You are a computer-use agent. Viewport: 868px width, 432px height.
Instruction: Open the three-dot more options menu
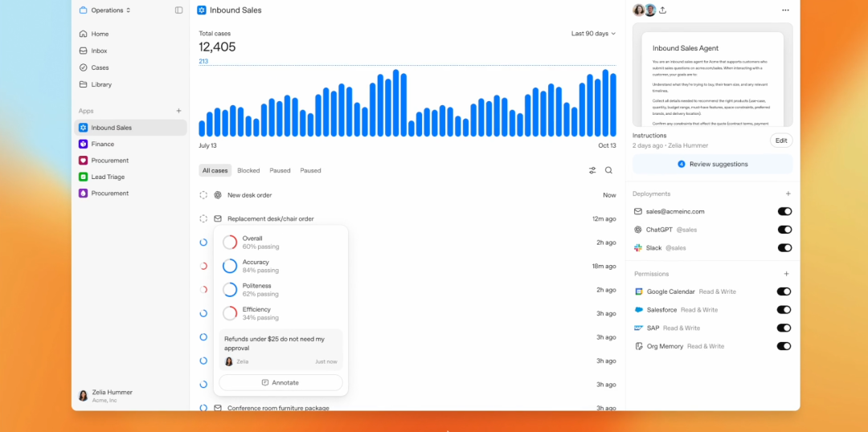pos(785,10)
